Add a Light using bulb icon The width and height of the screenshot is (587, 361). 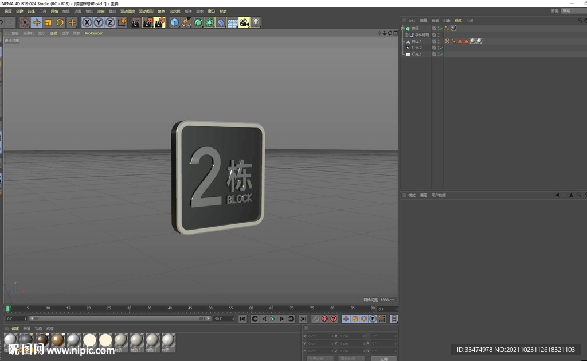256,22
